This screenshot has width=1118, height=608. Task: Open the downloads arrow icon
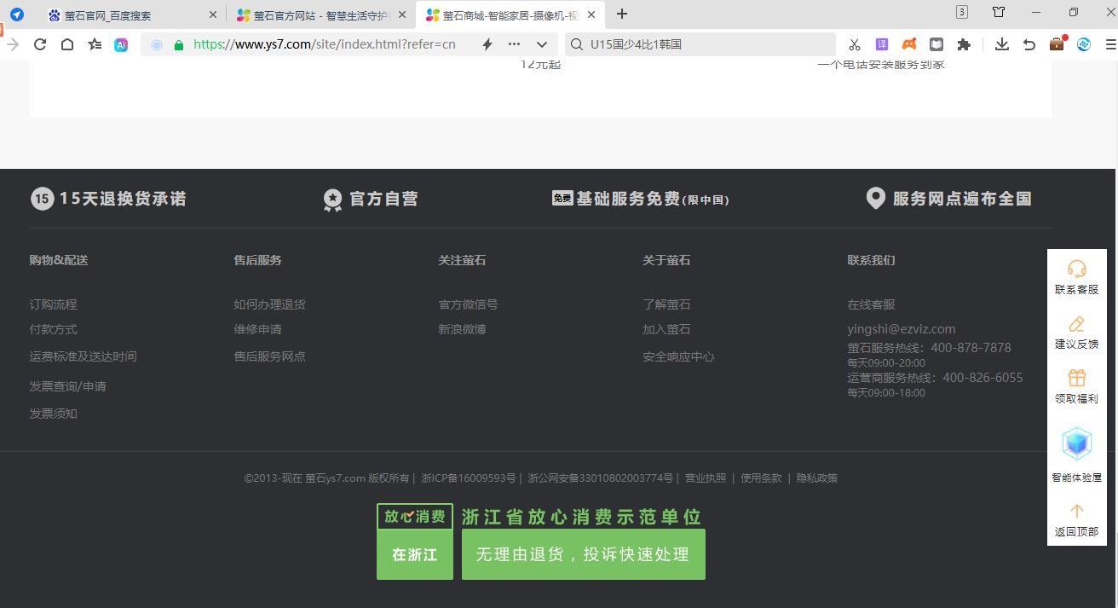[x=1002, y=44]
